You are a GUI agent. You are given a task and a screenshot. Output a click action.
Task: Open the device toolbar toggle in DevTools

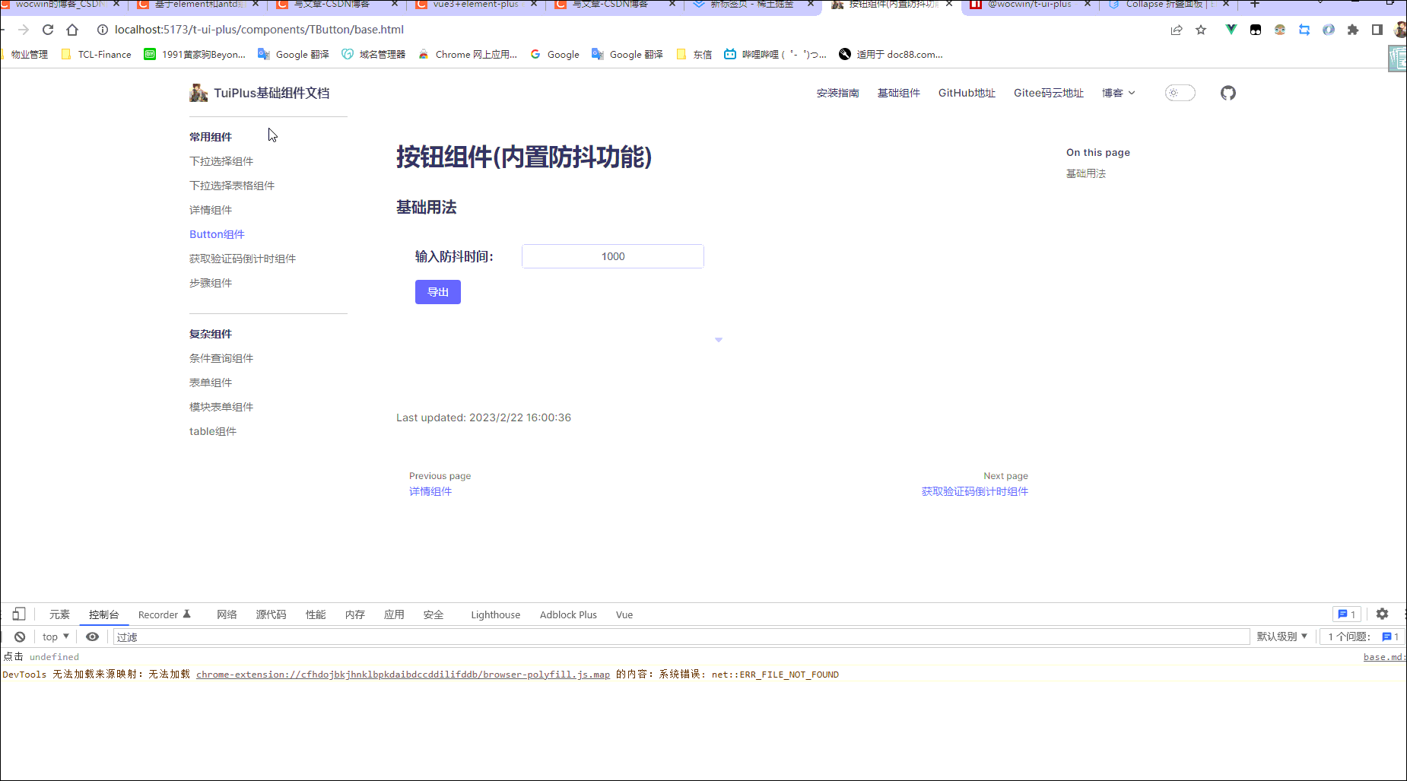tap(19, 614)
